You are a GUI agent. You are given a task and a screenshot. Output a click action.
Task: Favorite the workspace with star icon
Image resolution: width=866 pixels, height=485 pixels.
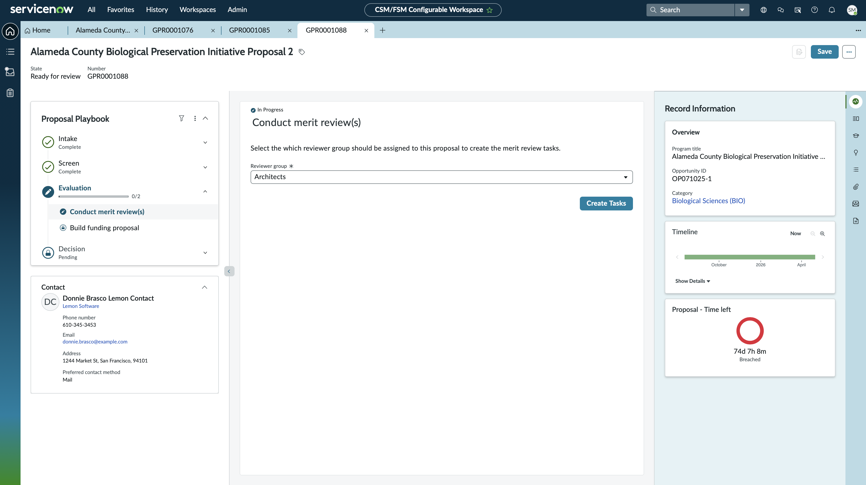[x=489, y=10]
